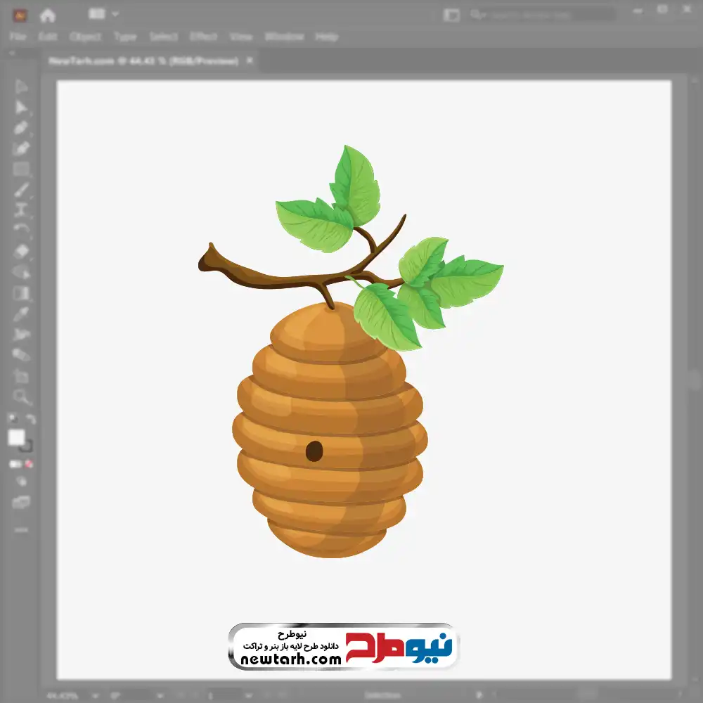The width and height of the screenshot is (703, 703).
Task: Swap fill and stroke colors
Action: pyautogui.click(x=31, y=419)
